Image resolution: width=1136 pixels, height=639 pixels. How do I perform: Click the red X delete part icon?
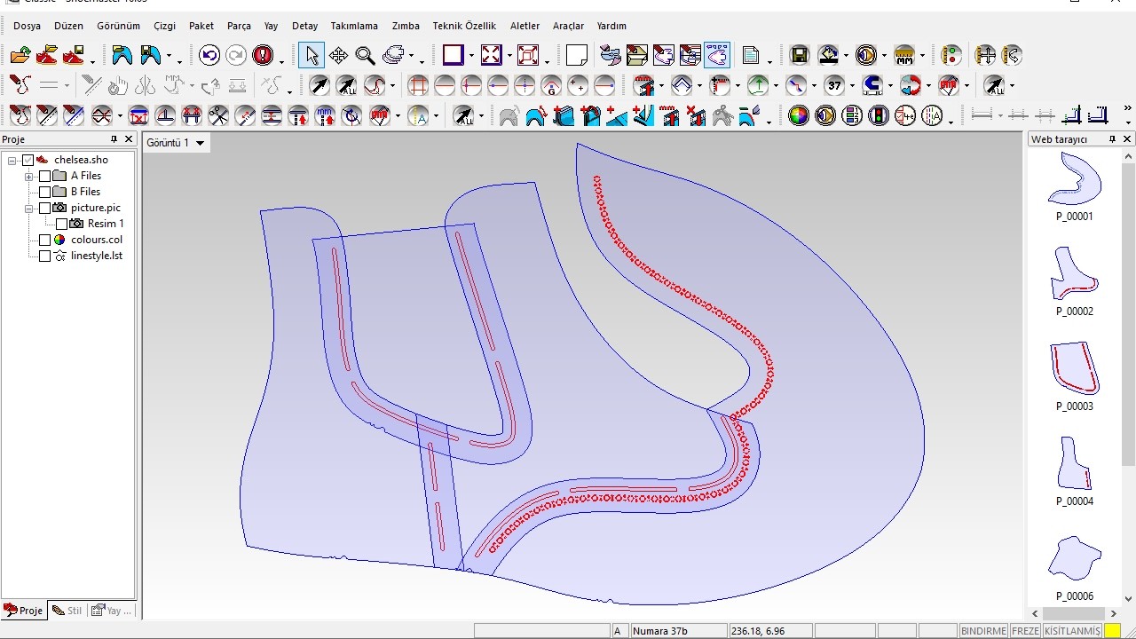pyautogui.click(x=697, y=115)
